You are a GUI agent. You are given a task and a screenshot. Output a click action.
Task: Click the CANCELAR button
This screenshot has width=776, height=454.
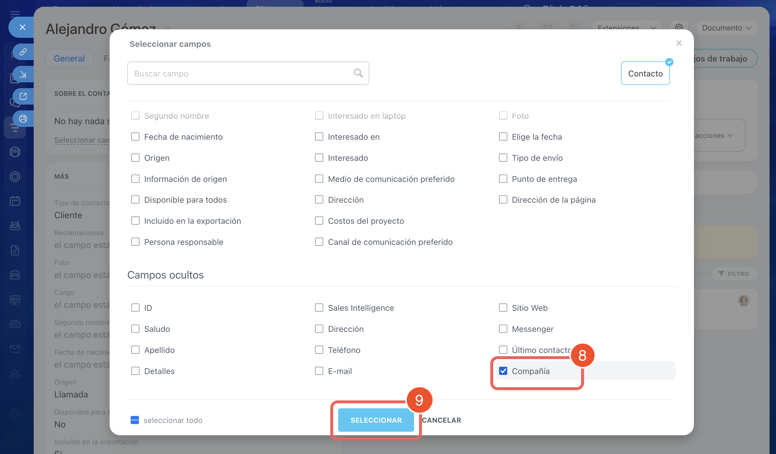[x=441, y=420]
